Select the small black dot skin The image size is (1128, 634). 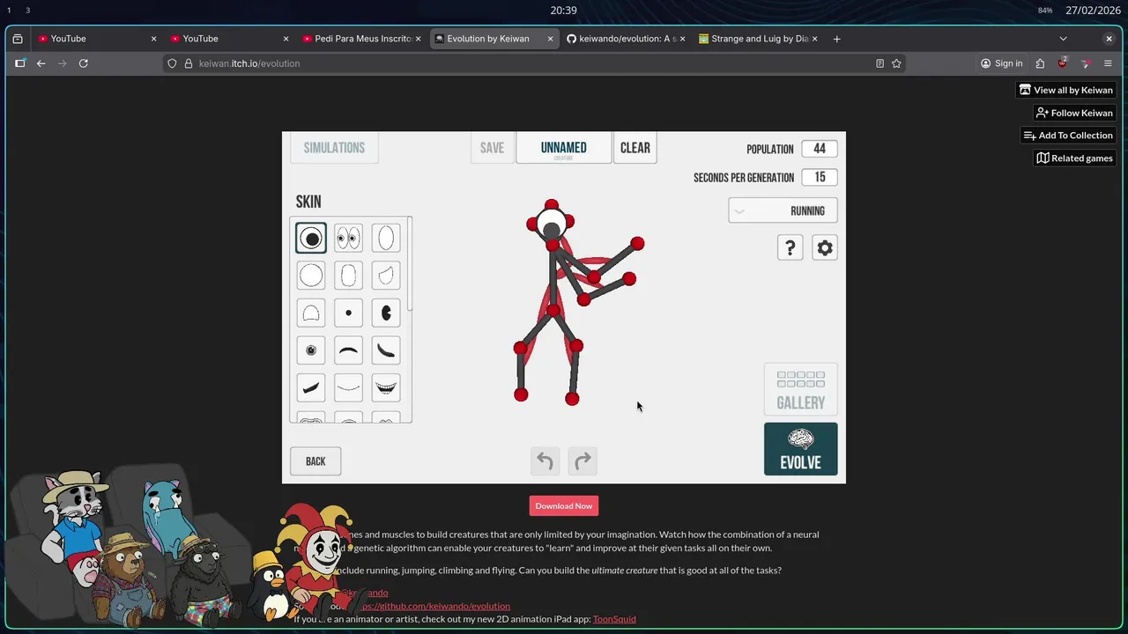click(348, 313)
